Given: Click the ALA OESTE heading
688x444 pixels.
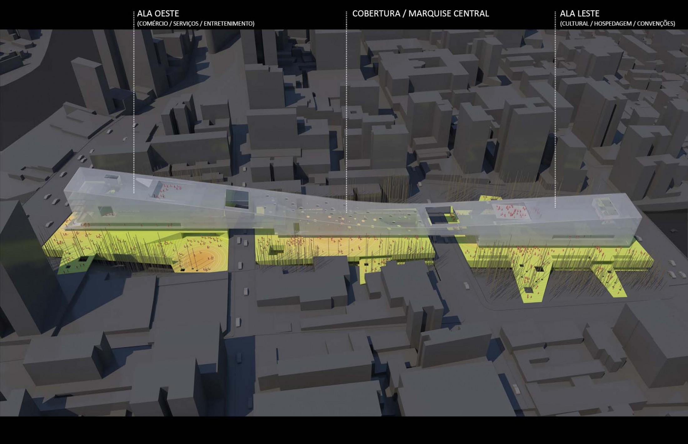Looking at the screenshot, I should pyautogui.click(x=158, y=14).
